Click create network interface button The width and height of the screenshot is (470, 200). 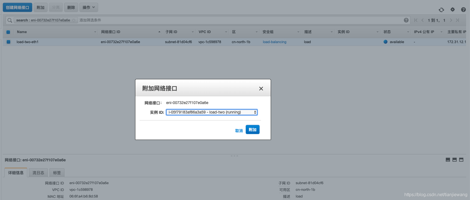click(18, 8)
